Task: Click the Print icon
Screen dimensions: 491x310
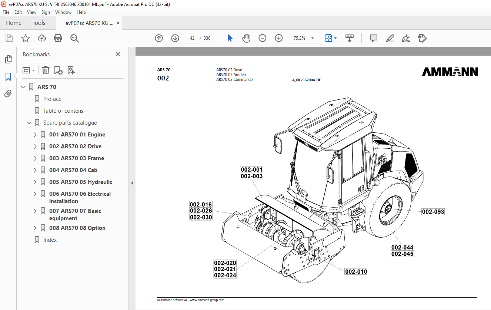Action: (x=58, y=38)
